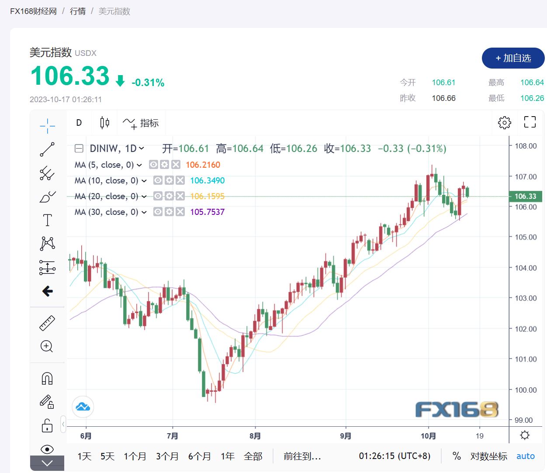Screen dimensions: 547x473
Task: Select the pitchfork drawing tool
Action: pos(47,173)
